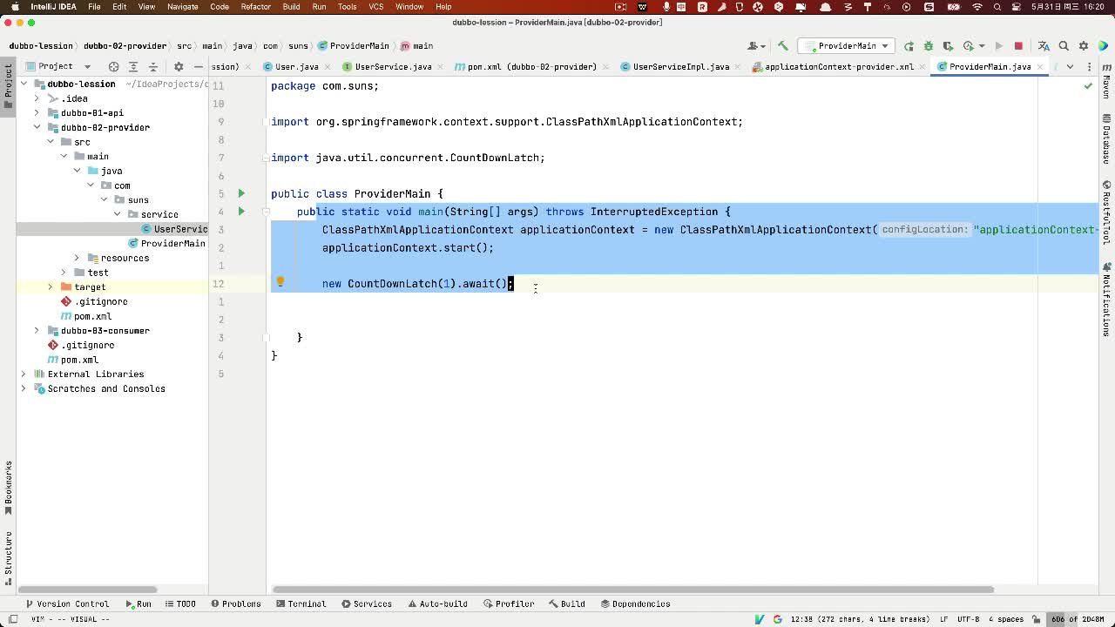Viewport: 1115px width, 627px height.
Task: Open the Dependencies tool window
Action: click(x=634, y=603)
